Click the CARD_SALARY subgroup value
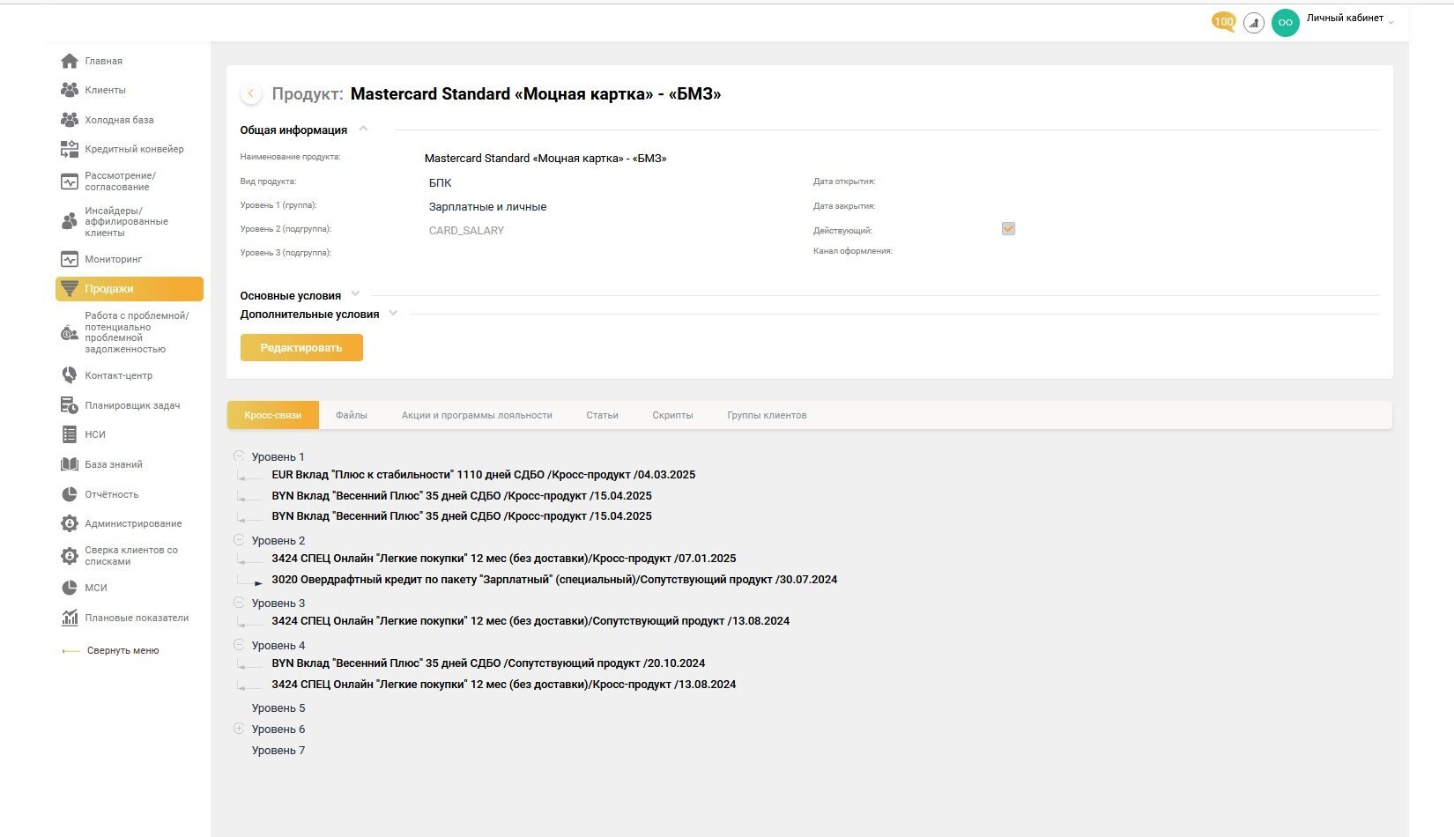Screen dimensions: 1454x837 [466, 231]
